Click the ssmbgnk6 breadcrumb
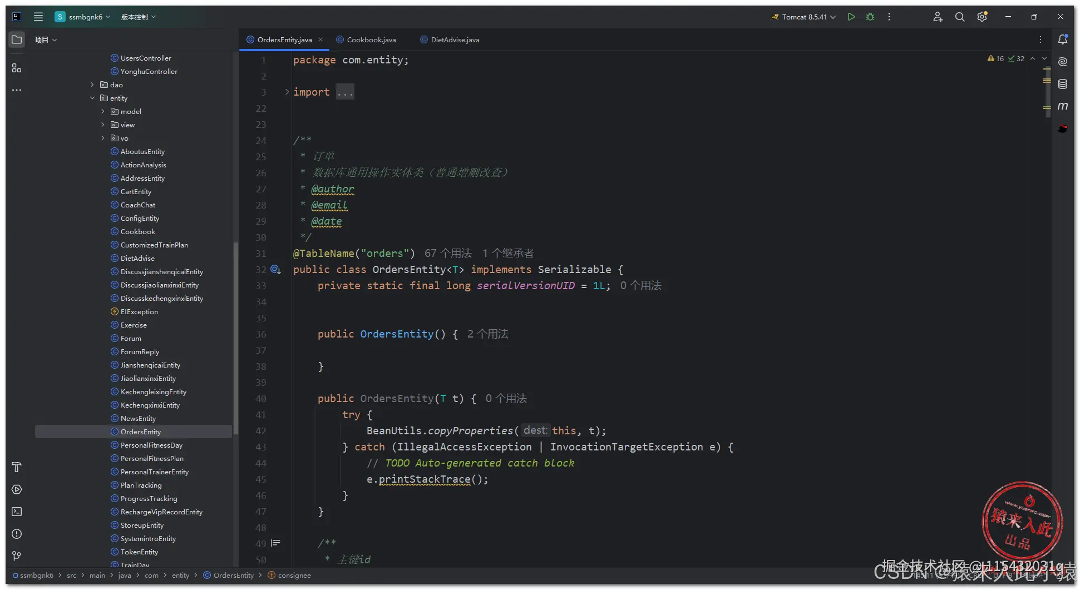 (x=33, y=576)
